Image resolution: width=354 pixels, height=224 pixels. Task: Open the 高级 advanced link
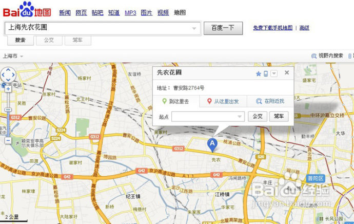pos(304,28)
